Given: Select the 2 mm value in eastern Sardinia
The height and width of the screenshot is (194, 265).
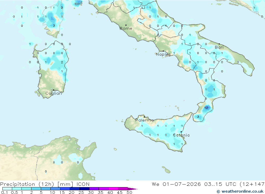Looking at the screenshot, I should pos(62,62).
